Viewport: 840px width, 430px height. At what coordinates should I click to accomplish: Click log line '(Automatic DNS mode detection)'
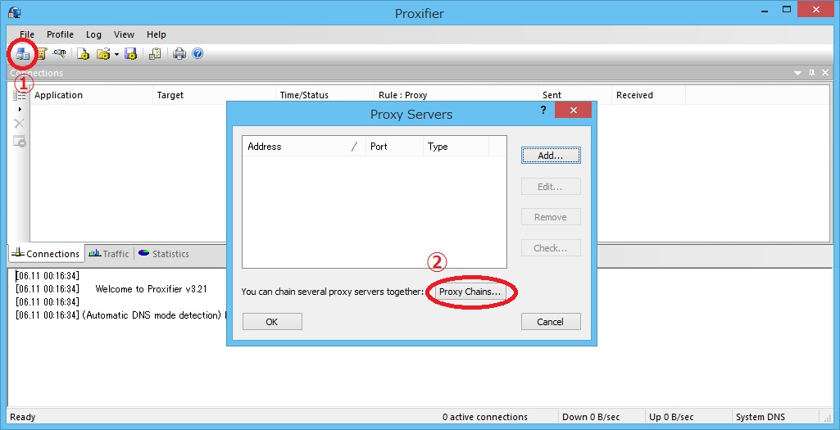[152, 315]
